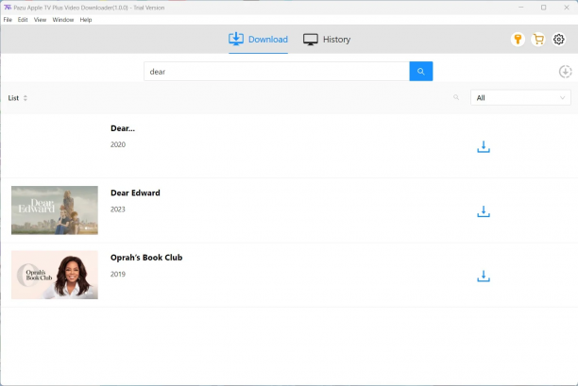Open the shopping cart purchase icon
This screenshot has height=386, width=578.
(538, 39)
